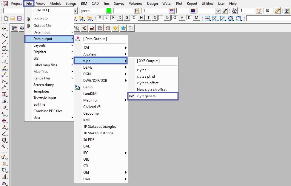Click the eyedropper picker icon
Image resolution: width=291 pixels, height=186 pixels.
click(x=225, y=11)
